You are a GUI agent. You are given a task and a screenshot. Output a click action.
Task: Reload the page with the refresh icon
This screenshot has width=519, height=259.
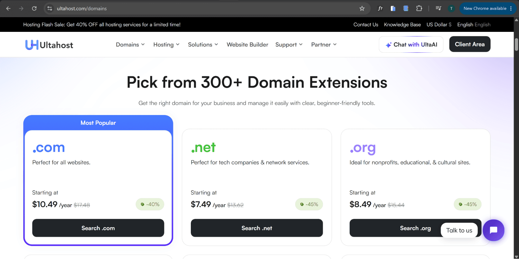[34, 9]
